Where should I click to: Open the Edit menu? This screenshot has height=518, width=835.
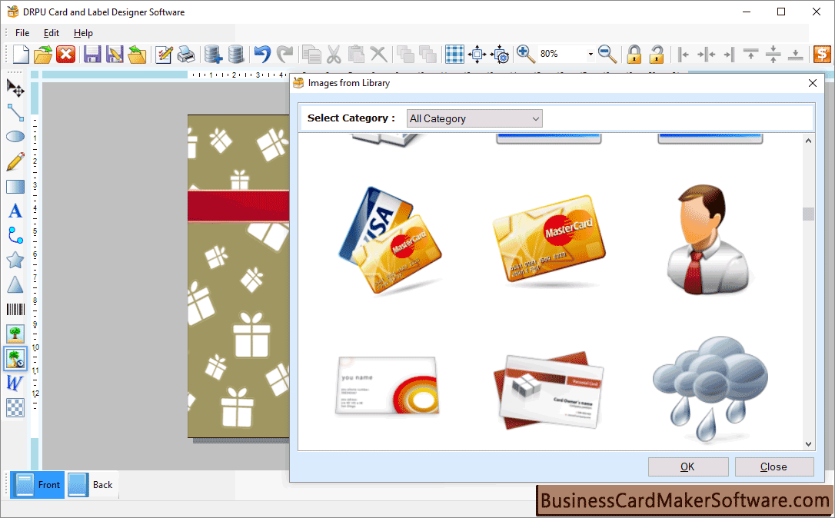coord(51,33)
